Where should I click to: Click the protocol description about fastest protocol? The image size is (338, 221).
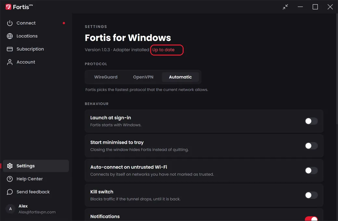point(147,90)
